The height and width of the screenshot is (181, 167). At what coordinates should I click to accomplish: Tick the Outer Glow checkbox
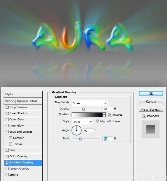(7, 119)
